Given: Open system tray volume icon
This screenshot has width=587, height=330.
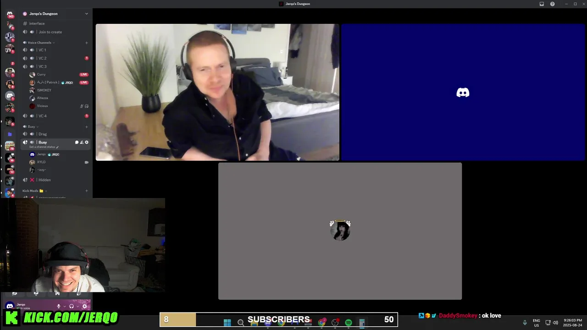Looking at the screenshot, I should click(555, 323).
